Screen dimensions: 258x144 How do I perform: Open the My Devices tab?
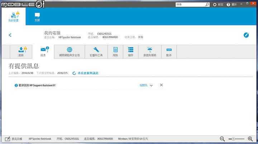[14, 16]
